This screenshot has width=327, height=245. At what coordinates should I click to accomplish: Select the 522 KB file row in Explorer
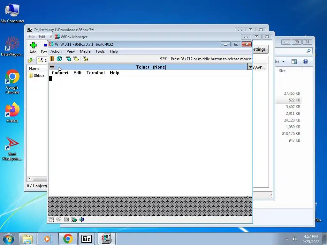289,100
